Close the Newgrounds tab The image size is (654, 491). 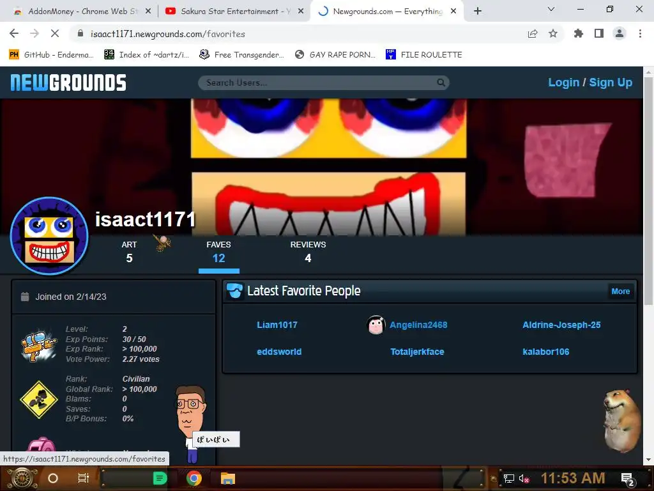pos(454,12)
